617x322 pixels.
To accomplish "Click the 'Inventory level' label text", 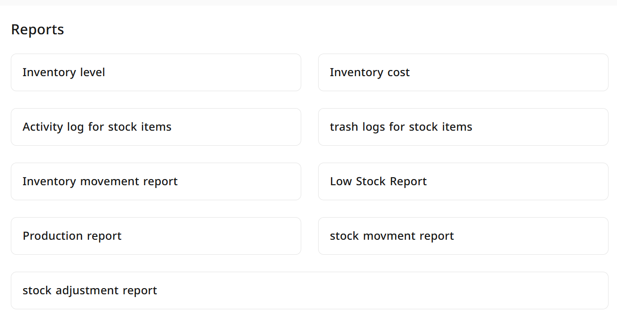I will [64, 72].
